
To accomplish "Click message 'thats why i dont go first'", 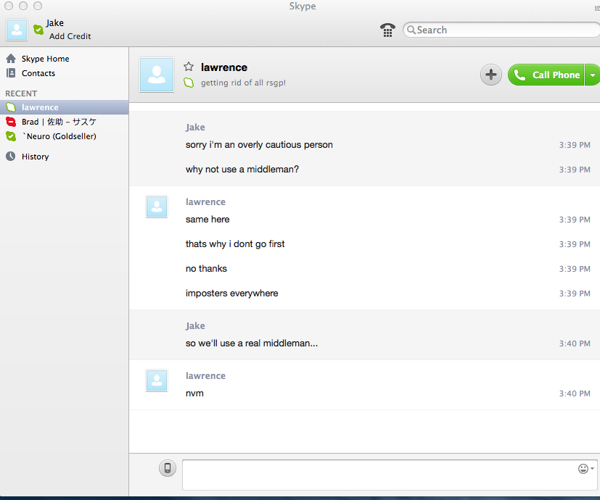I will coord(235,244).
